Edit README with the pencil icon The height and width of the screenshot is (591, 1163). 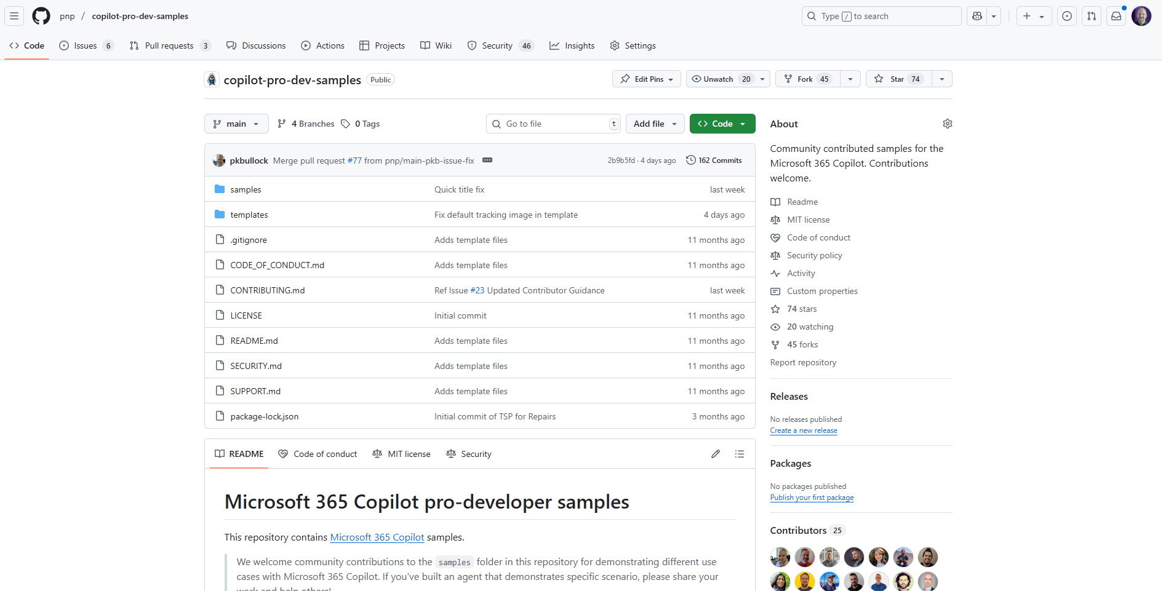[716, 454]
